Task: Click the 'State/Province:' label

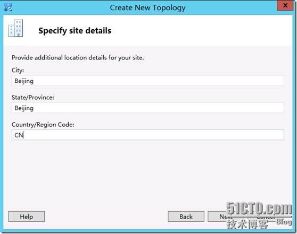Action: 33,98
